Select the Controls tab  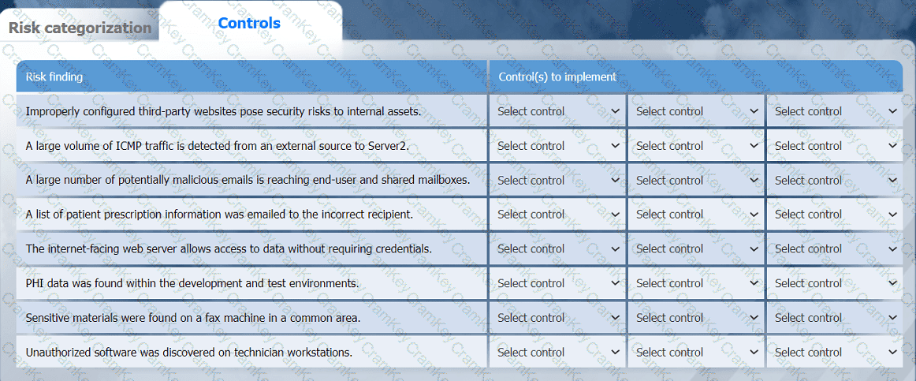pos(249,23)
